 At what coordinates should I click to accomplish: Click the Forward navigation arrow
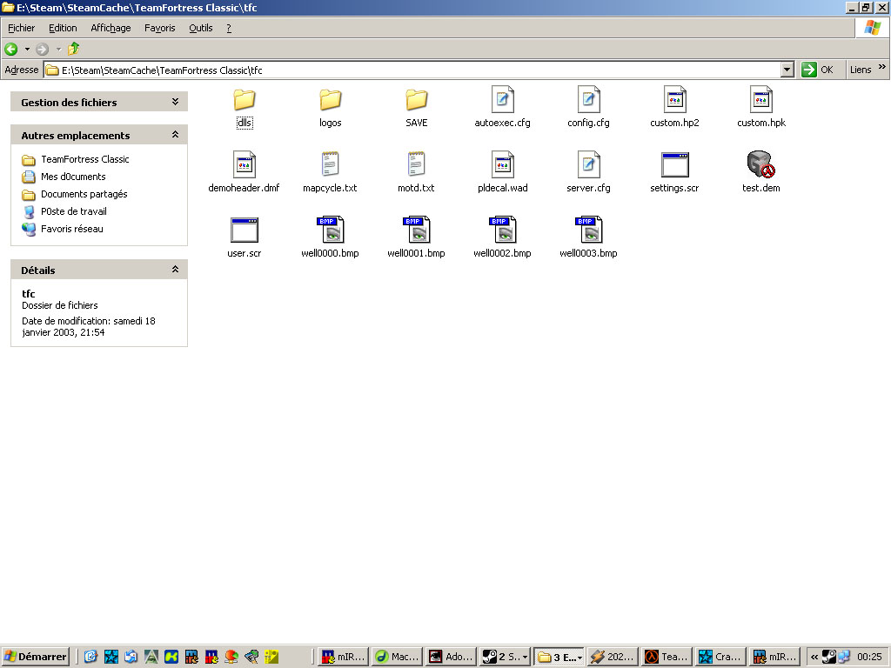tap(42, 49)
